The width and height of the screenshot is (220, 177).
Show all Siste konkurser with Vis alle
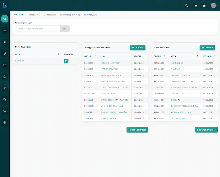tap(207, 48)
